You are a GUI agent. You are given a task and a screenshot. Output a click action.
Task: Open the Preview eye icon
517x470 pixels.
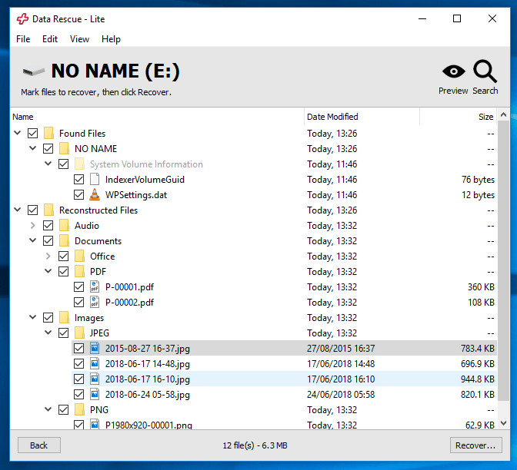pyautogui.click(x=453, y=72)
